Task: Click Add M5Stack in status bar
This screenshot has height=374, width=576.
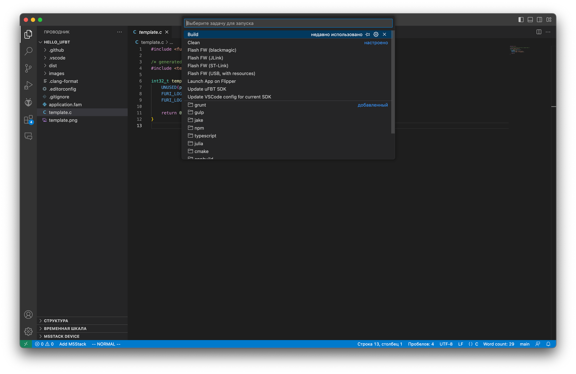Action: click(73, 344)
